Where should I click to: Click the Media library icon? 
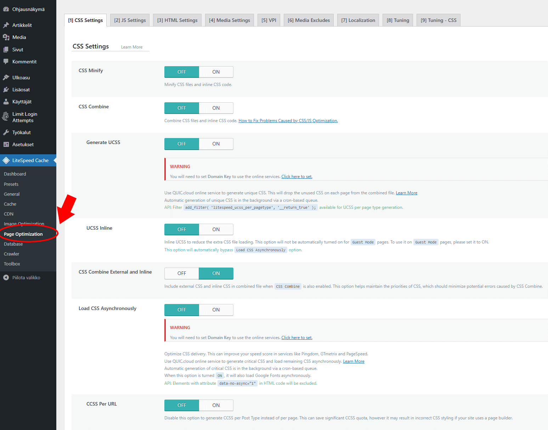pyautogui.click(x=6, y=37)
